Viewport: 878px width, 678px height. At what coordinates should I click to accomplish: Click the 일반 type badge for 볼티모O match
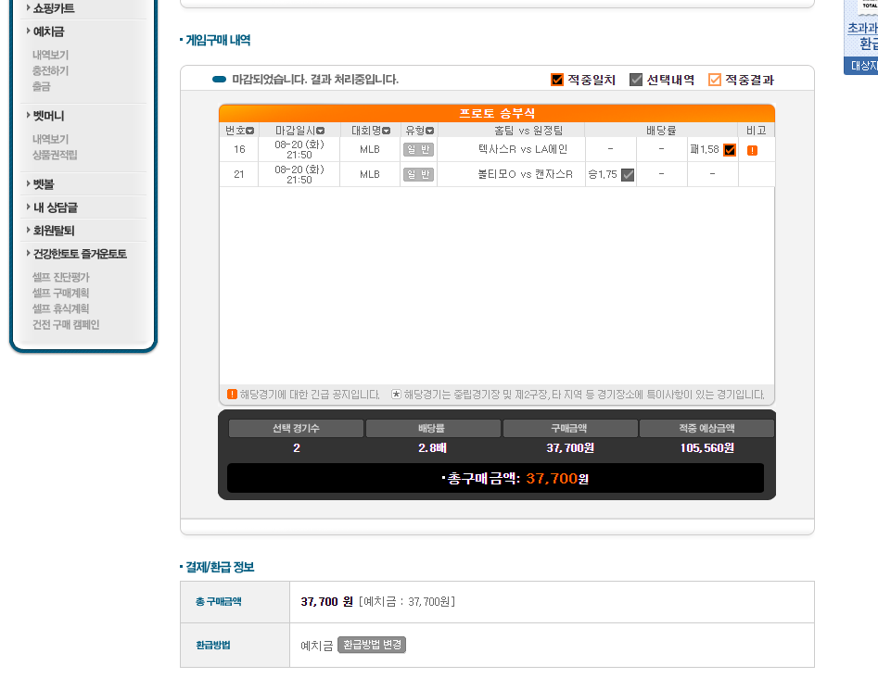coord(418,174)
